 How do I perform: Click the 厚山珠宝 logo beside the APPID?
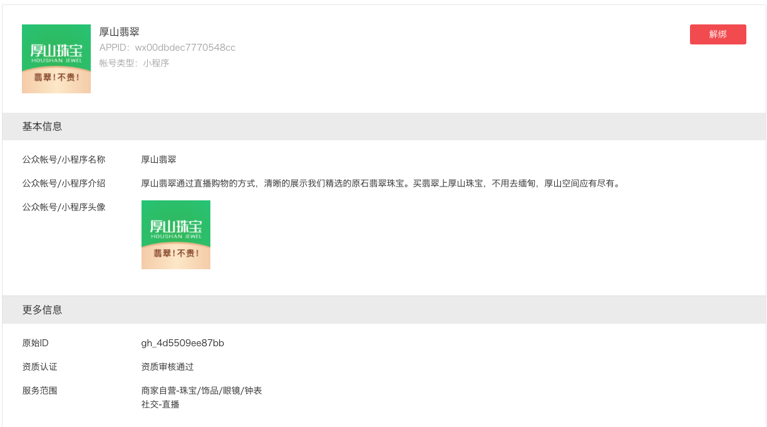[56, 59]
